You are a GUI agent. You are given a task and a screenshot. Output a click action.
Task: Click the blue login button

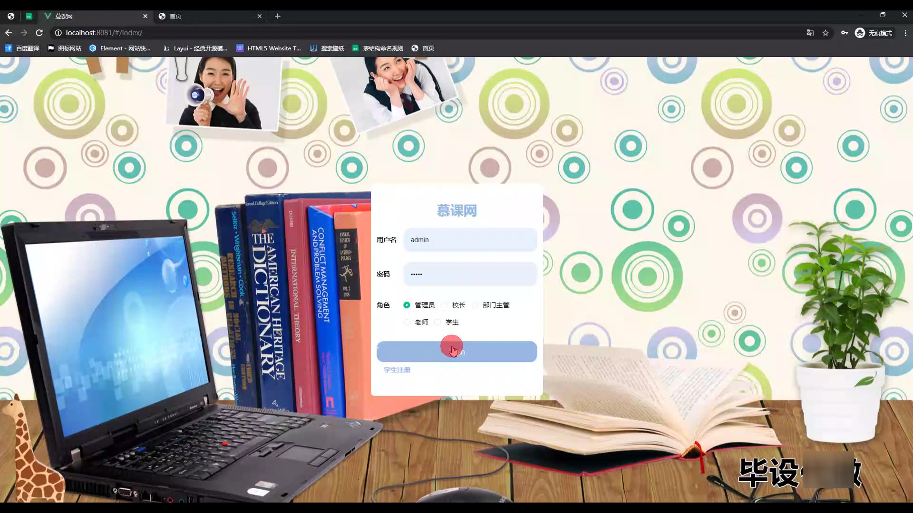(456, 351)
